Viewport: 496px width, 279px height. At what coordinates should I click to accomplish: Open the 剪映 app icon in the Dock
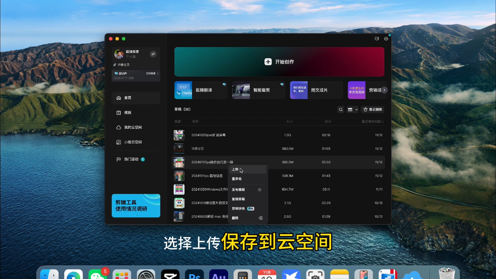click(170, 274)
